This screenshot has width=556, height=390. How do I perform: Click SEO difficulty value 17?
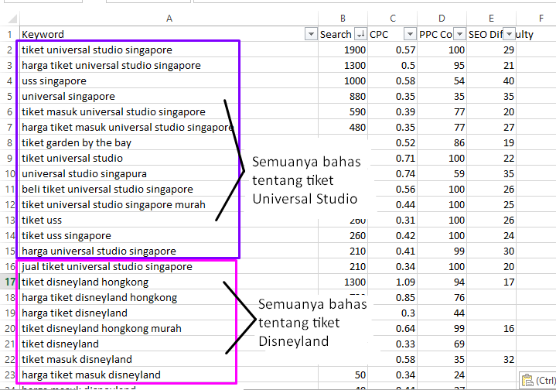click(491, 282)
